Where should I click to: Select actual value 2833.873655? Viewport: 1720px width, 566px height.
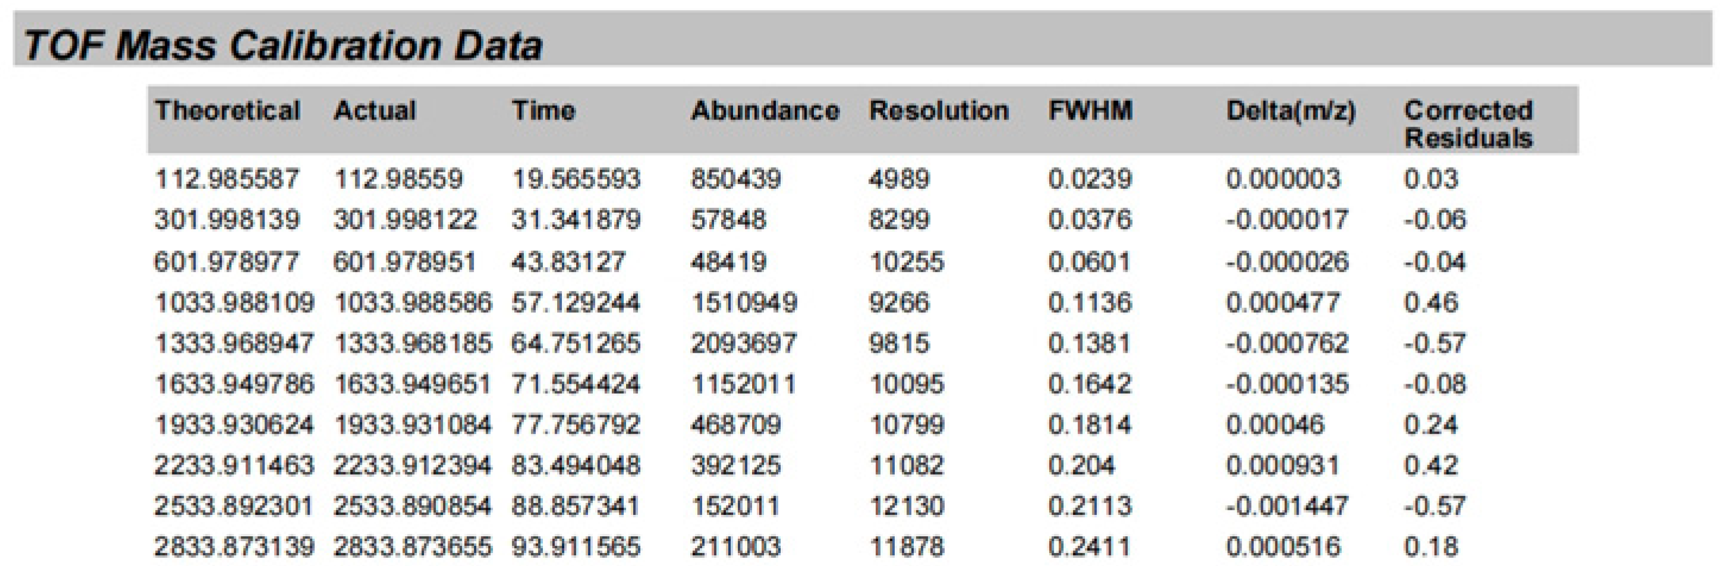(x=412, y=546)
